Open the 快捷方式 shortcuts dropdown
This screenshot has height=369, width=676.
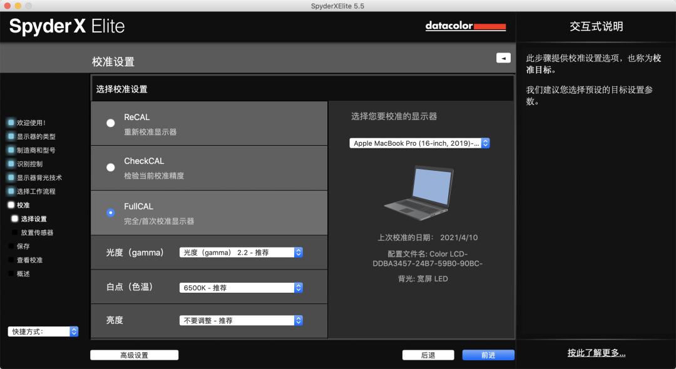(x=43, y=331)
